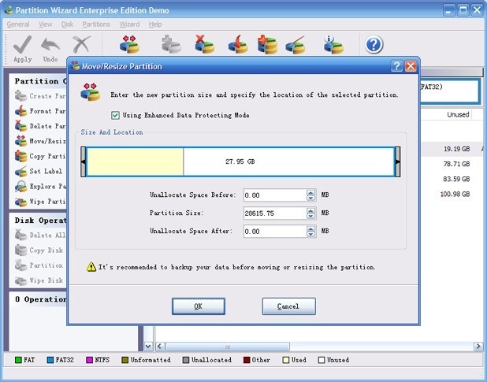487x382 pixels.
Task: Click the Copy Partition toolbar icon
Action: 267,44
